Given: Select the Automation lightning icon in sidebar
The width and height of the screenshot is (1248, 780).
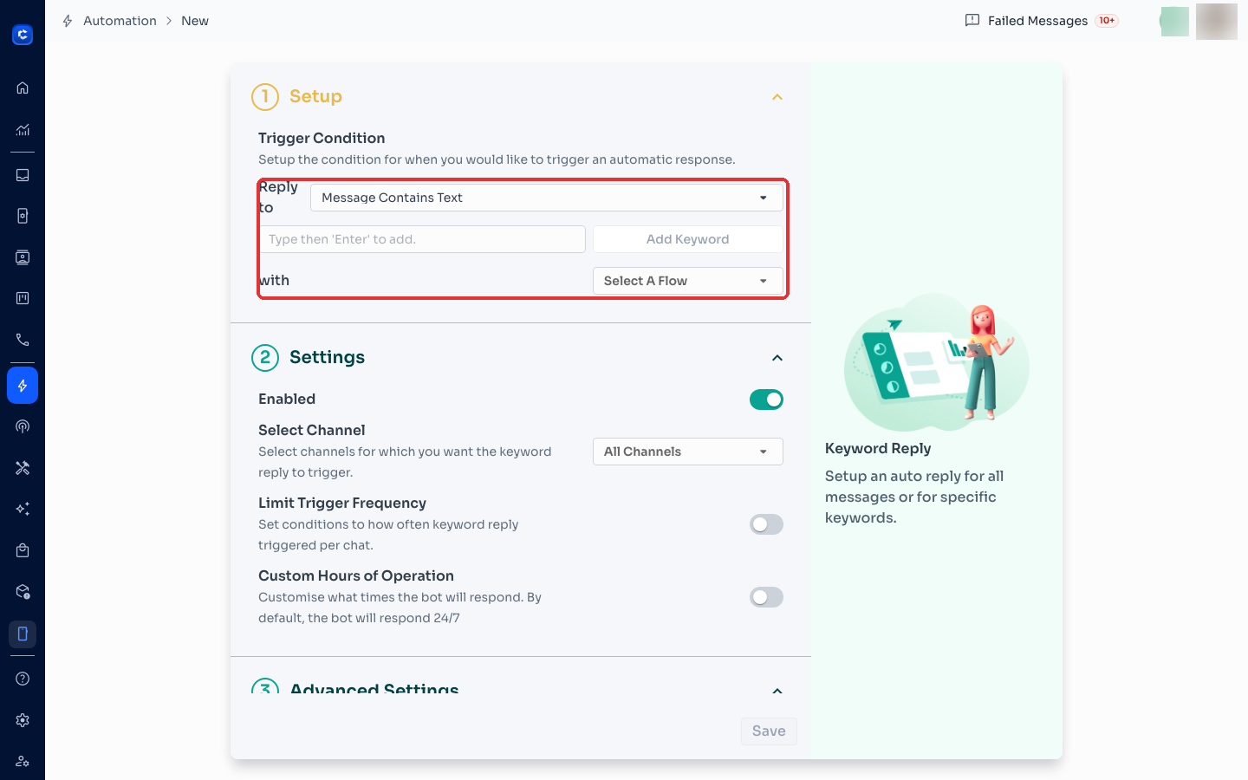Looking at the screenshot, I should (x=23, y=386).
